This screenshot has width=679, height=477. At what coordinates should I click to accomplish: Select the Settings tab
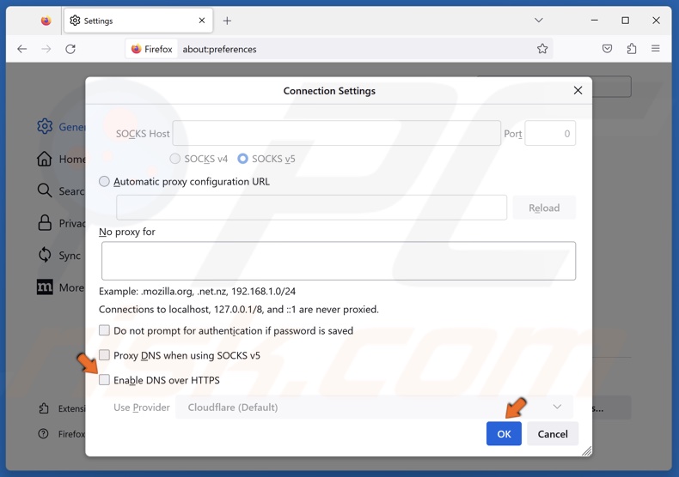click(138, 21)
